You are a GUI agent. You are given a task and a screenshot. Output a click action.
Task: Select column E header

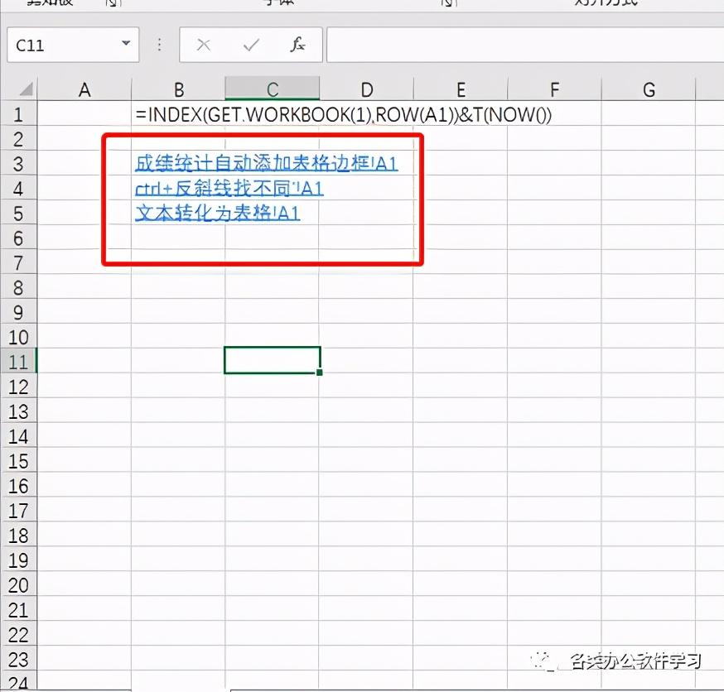[461, 89]
